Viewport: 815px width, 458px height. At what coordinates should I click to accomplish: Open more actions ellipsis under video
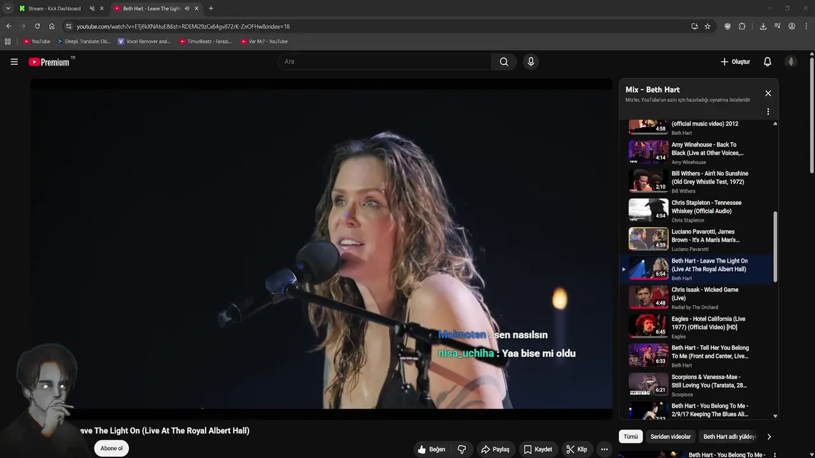pos(604,449)
